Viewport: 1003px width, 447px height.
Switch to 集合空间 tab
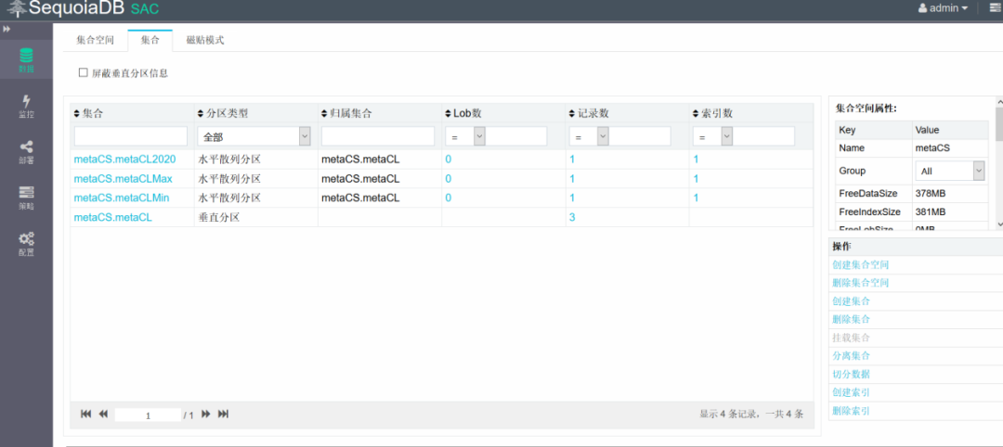[95, 40]
